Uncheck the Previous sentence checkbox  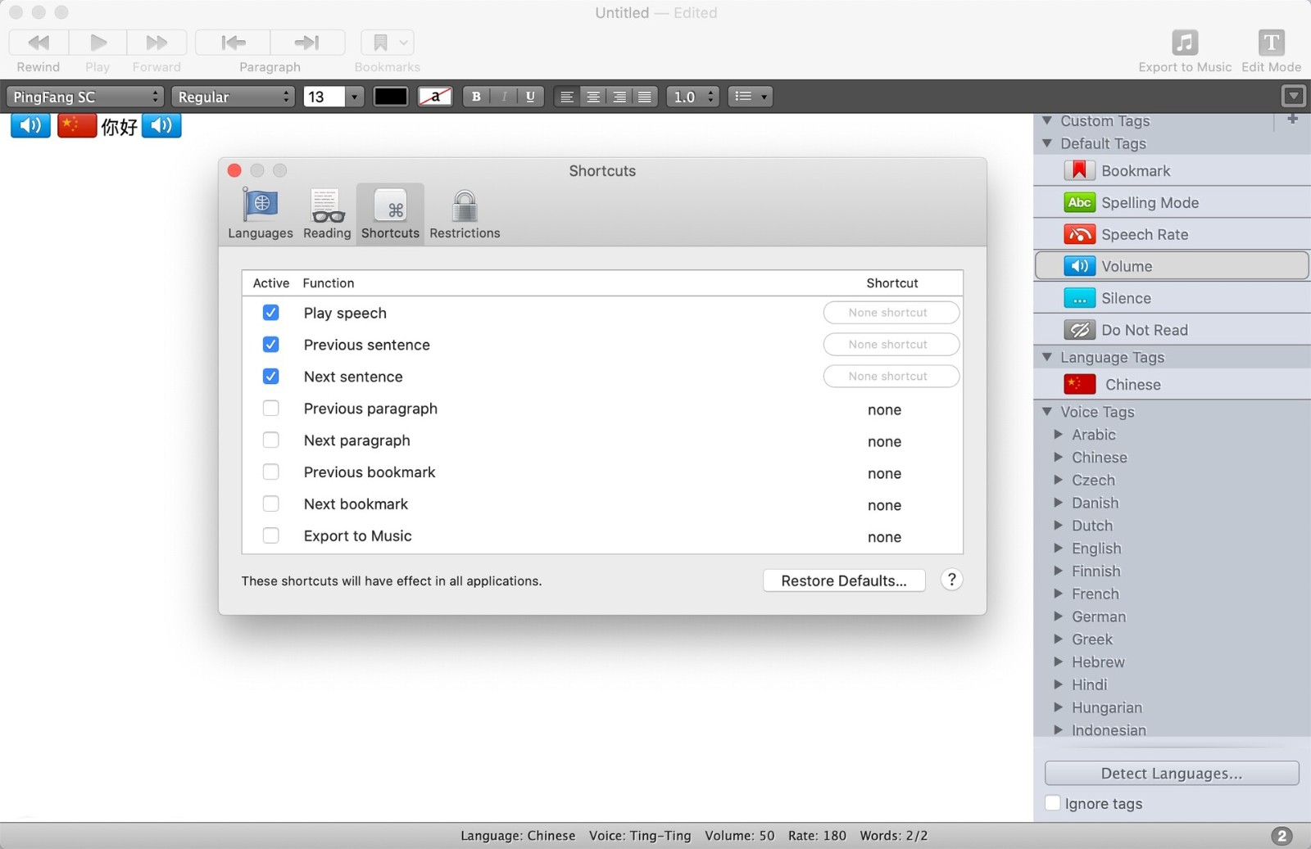click(271, 345)
